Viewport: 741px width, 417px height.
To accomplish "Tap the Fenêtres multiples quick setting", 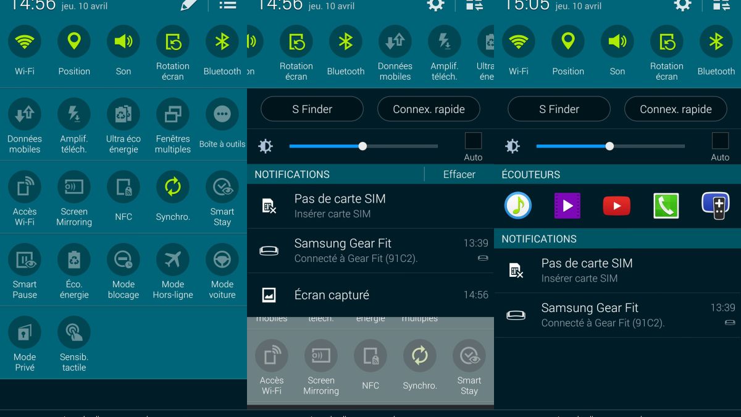I will (x=173, y=114).
